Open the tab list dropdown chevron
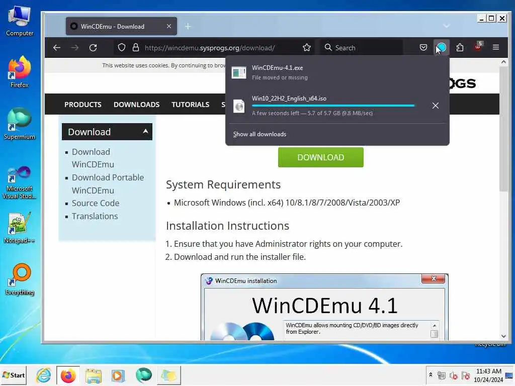 coord(447,26)
